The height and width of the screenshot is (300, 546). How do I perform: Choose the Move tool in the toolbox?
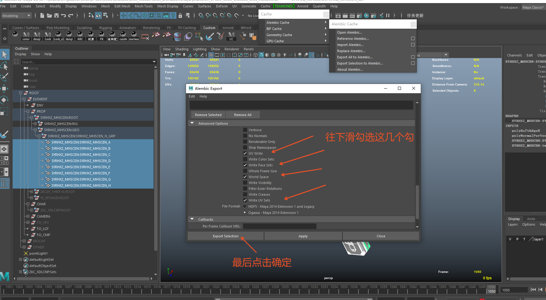5,89
